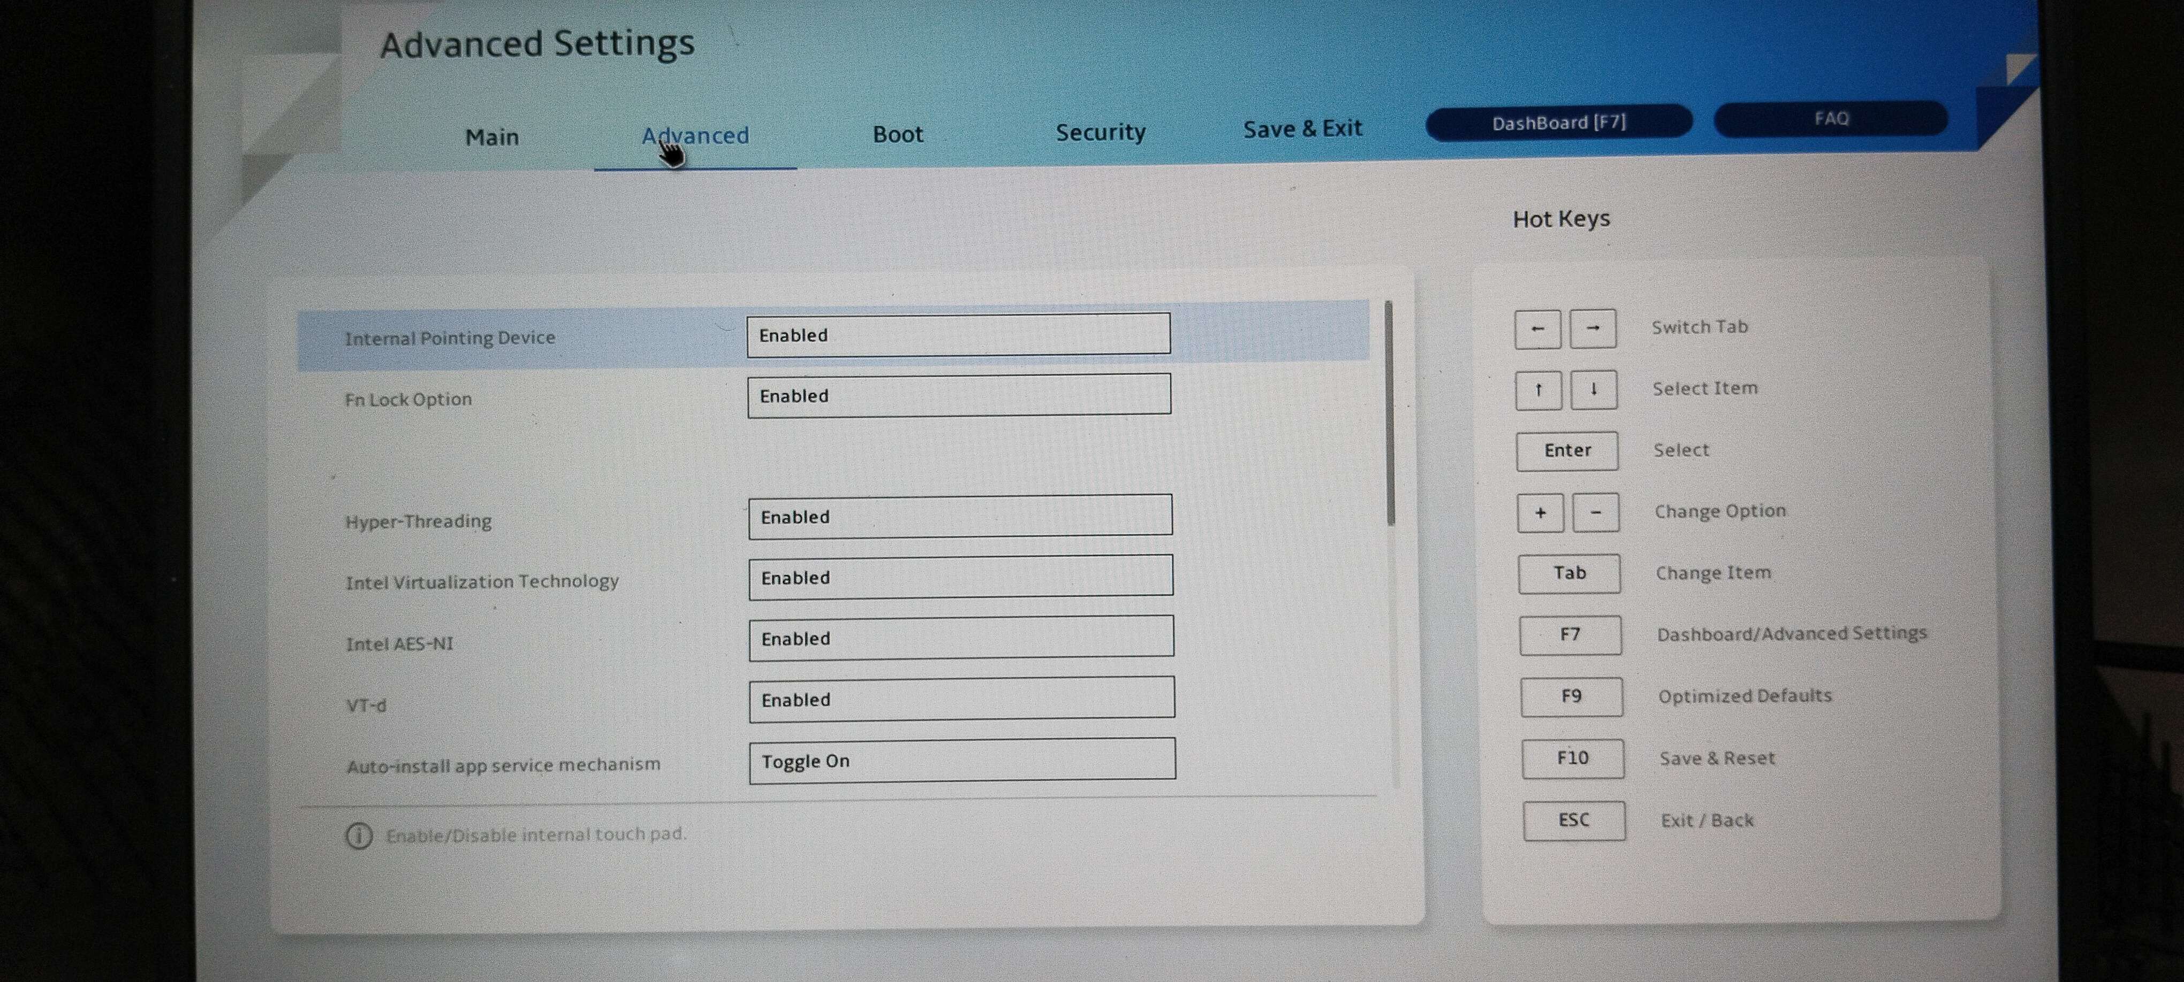Change Intel Virtualization Technology setting

coord(961,577)
